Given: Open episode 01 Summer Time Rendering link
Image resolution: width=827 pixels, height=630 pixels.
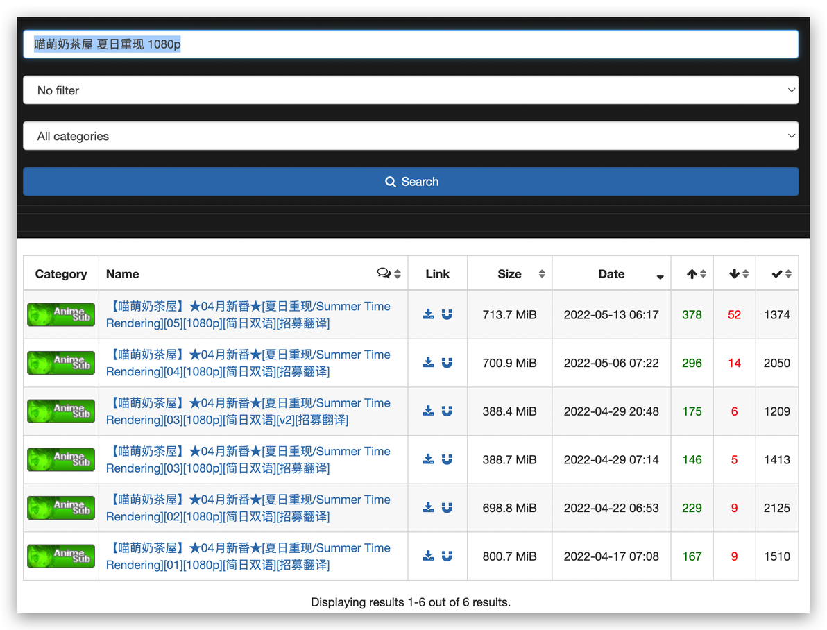Looking at the screenshot, I should click(x=248, y=556).
